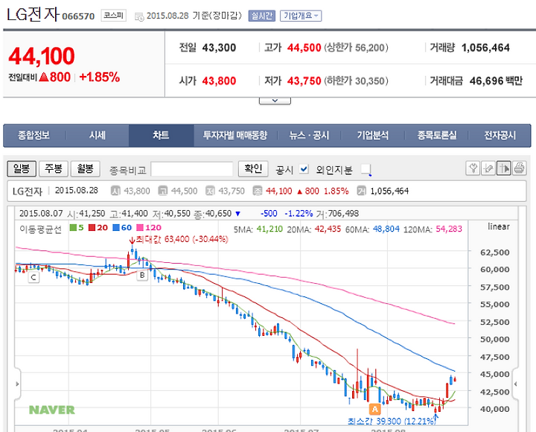536x432 pixels.
Task: Open the 종합정보 tab
Action: point(33,136)
